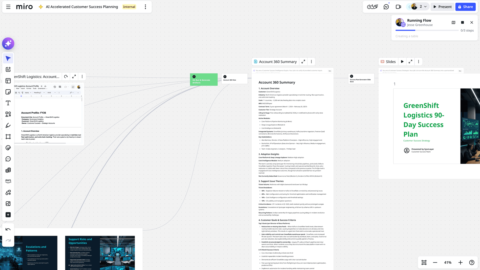
Task: Open the main hamburger menu
Action: 8,7
